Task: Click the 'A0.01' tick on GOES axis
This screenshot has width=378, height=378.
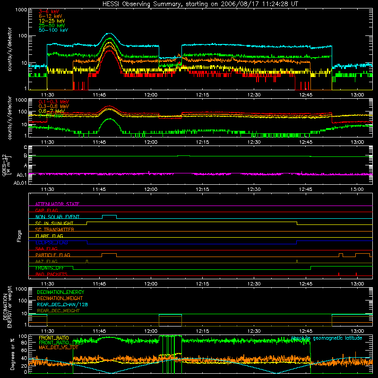Action: pyautogui.click(x=20, y=183)
